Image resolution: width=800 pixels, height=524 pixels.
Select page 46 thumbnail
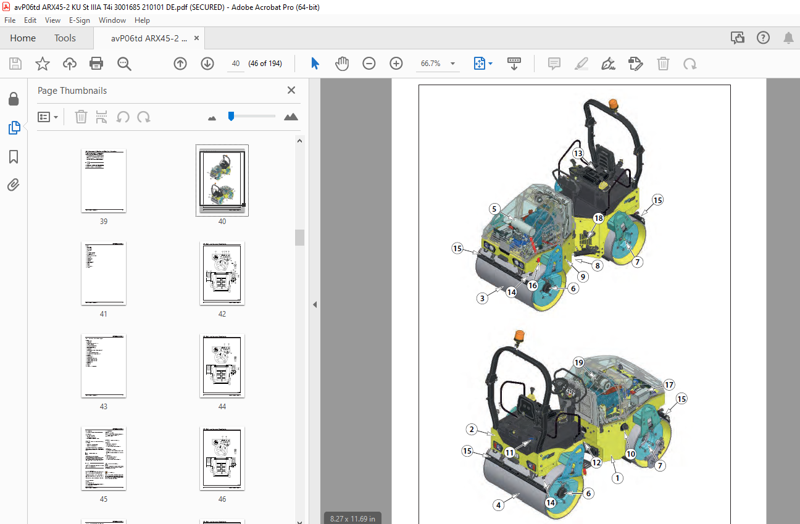tap(222, 459)
